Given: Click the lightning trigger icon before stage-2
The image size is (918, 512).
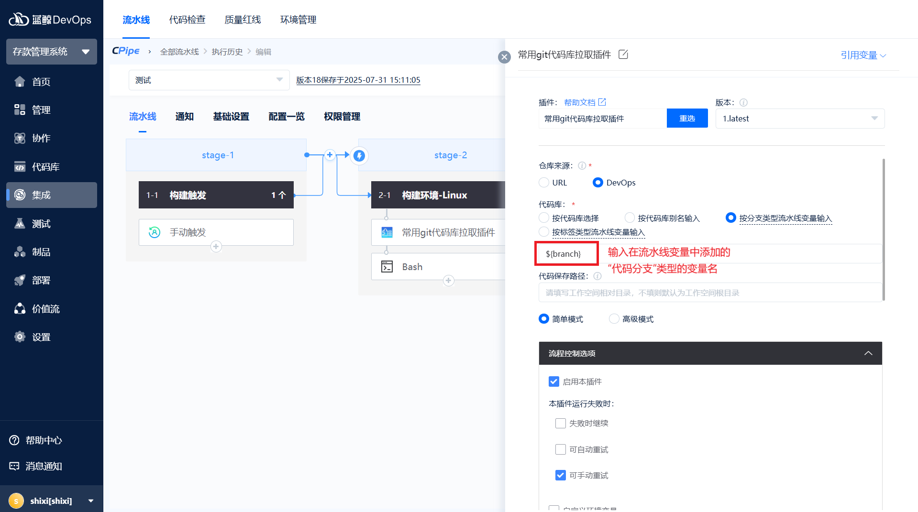Looking at the screenshot, I should (x=359, y=155).
